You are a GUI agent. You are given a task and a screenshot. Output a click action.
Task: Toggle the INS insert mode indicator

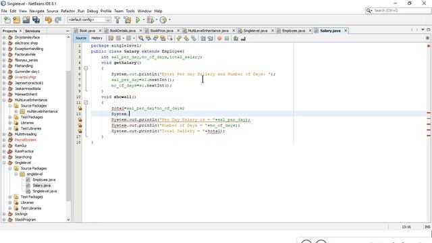pos(427,227)
